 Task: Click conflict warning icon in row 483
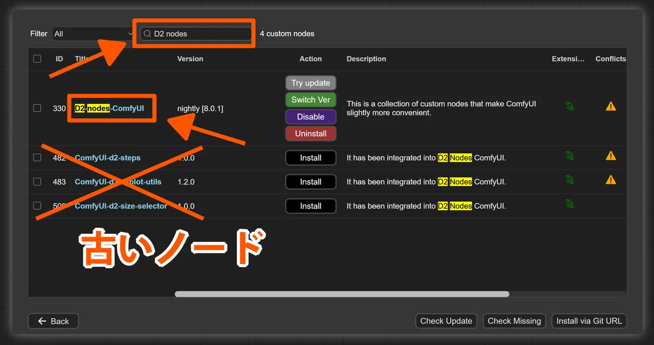(611, 179)
